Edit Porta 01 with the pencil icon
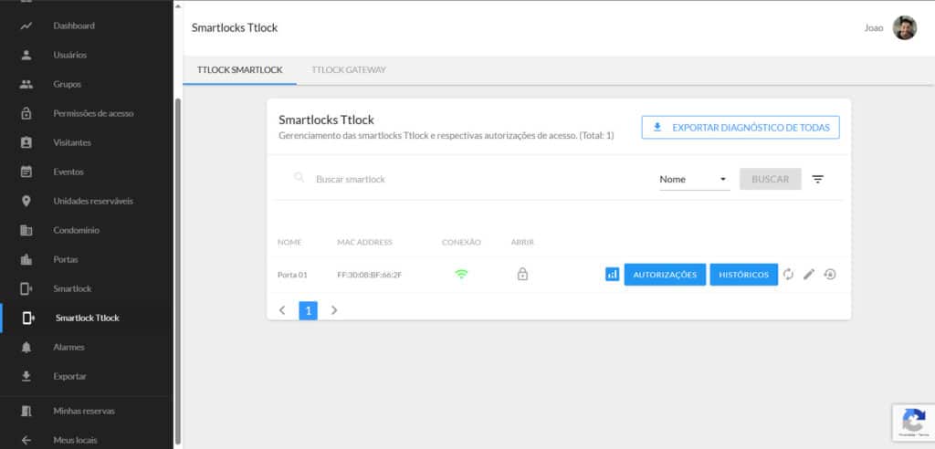This screenshot has height=449, width=935. pos(809,275)
